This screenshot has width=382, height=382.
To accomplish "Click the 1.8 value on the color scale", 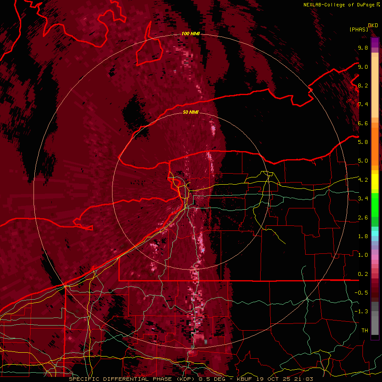I will pos(363,236).
